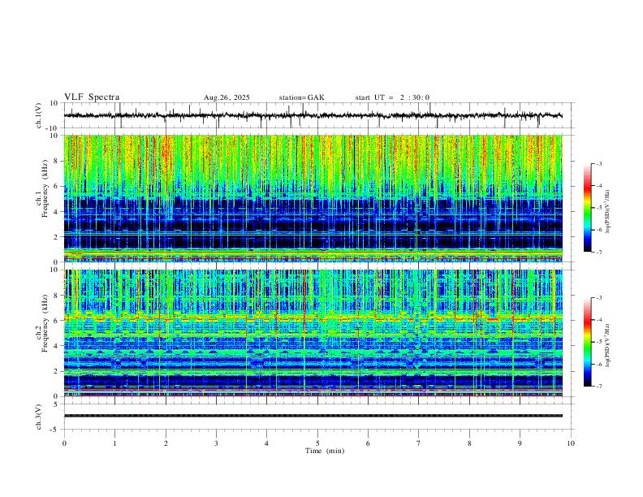
Task: Click time axis tick label '6'
Action: [x=368, y=443]
